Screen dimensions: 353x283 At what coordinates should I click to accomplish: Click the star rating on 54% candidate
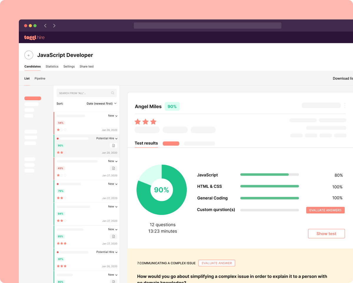pyautogui.click(x=62, y=130)
